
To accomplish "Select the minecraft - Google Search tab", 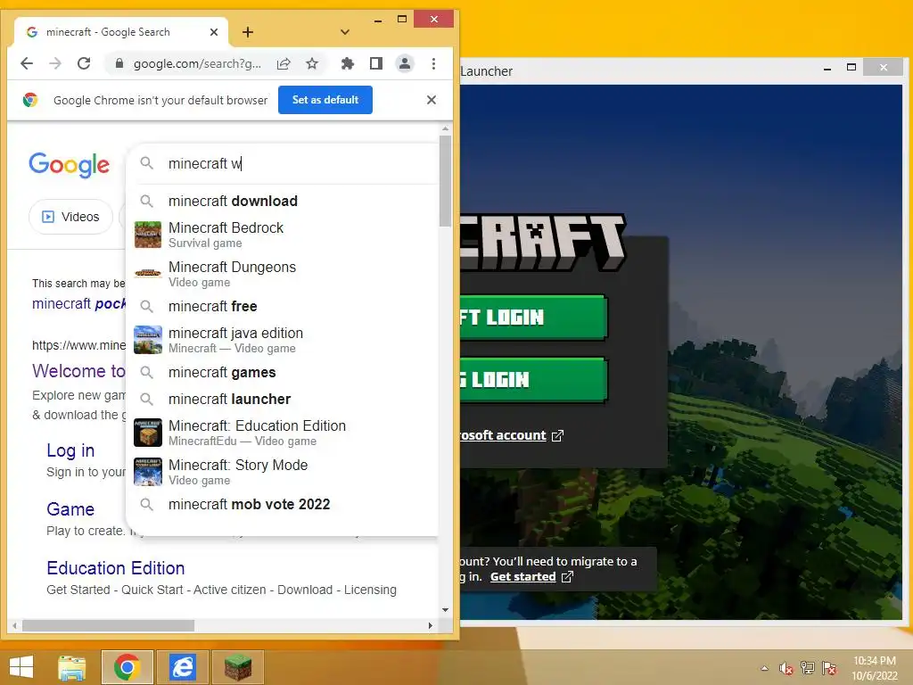I will tap(121, 32).
